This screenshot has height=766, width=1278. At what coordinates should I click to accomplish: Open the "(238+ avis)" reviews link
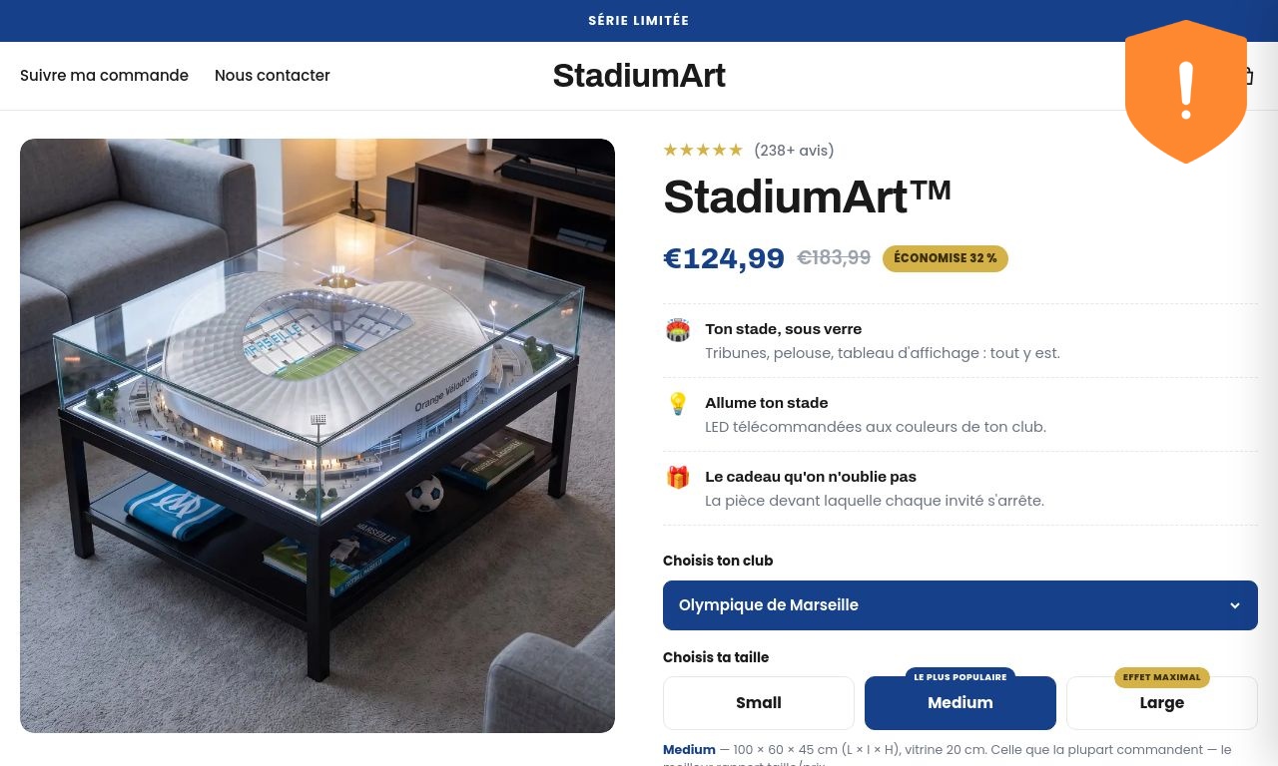pos(794,151)
